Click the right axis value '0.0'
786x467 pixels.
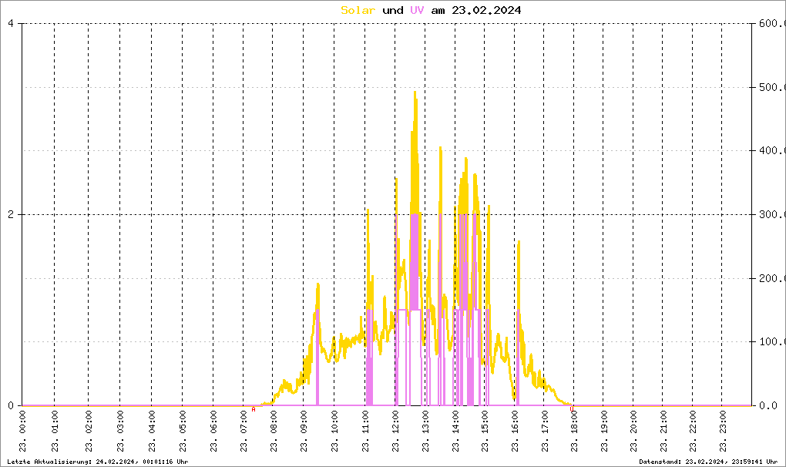[769, 405]
